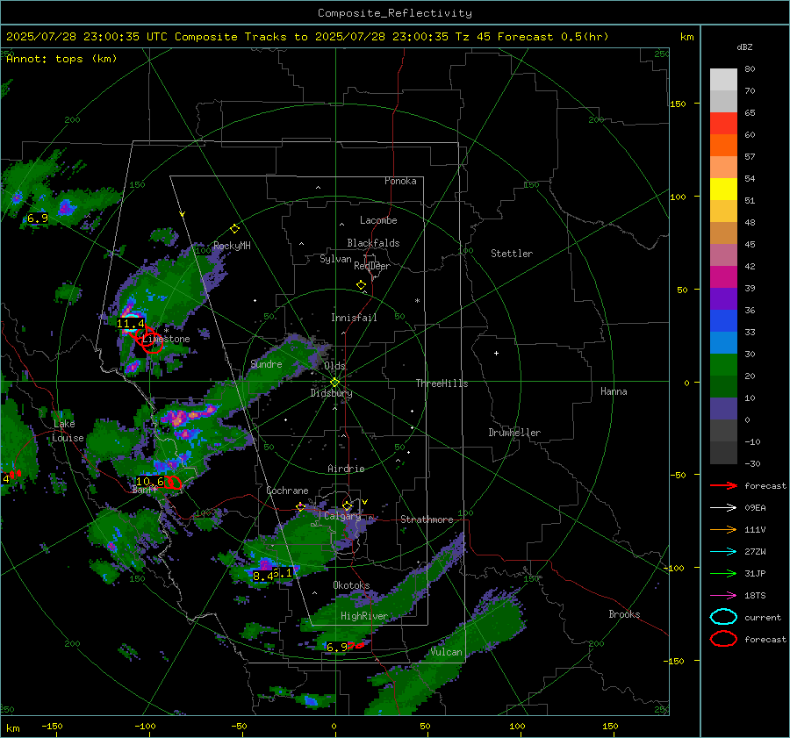Click the Calgary label
Viewport: 790px width, 738px height.
click(x=342, y=516)
